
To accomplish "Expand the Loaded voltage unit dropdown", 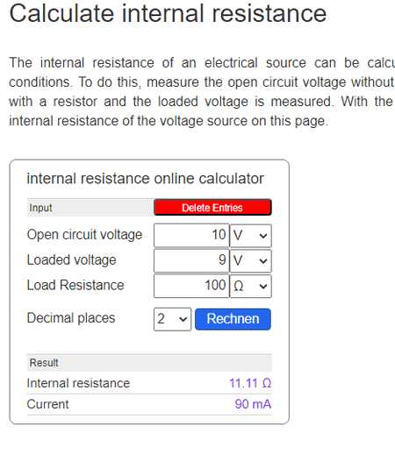I will click(x=251, y=261).
